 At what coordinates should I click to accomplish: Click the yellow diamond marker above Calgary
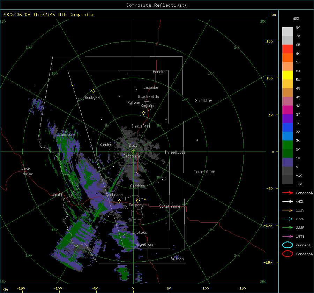138,201
